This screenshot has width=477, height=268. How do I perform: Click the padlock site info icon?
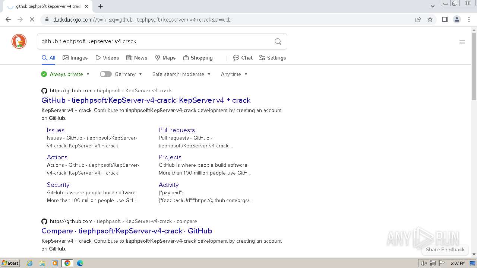(x=47, y=19)
